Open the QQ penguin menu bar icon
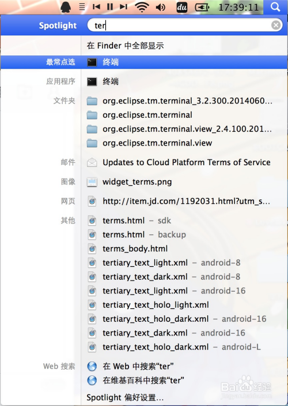This screenshot has width=288, height=406. (66, 7)
